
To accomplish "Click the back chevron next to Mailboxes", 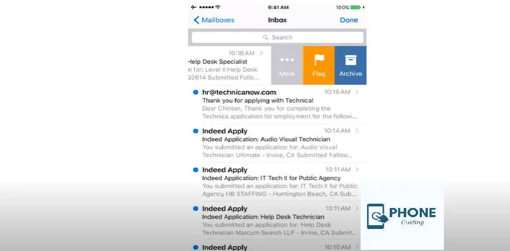I will click(x=196, y=20).
